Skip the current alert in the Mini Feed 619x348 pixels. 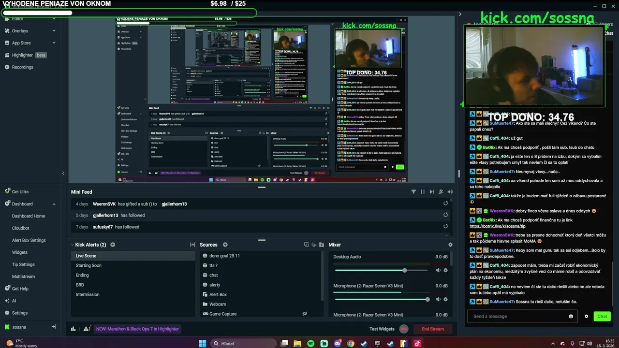[x=432, y=192]
